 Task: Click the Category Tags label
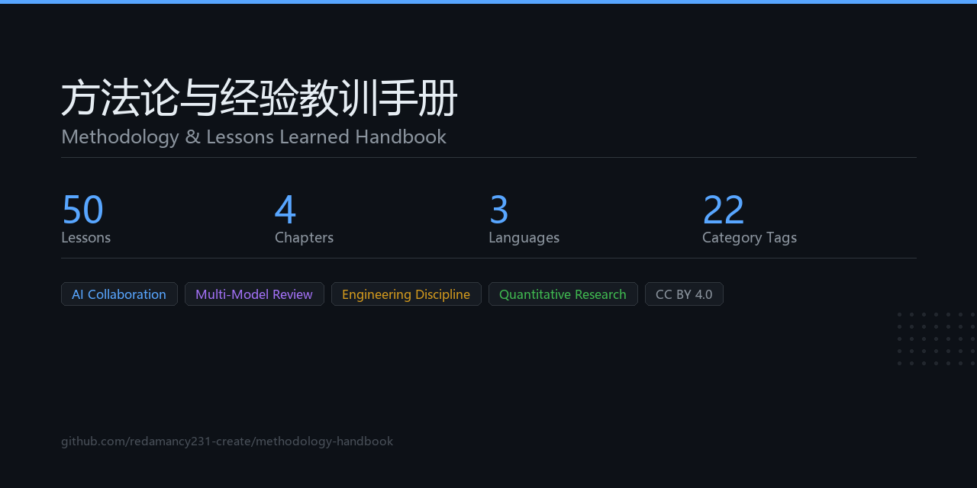750,238
